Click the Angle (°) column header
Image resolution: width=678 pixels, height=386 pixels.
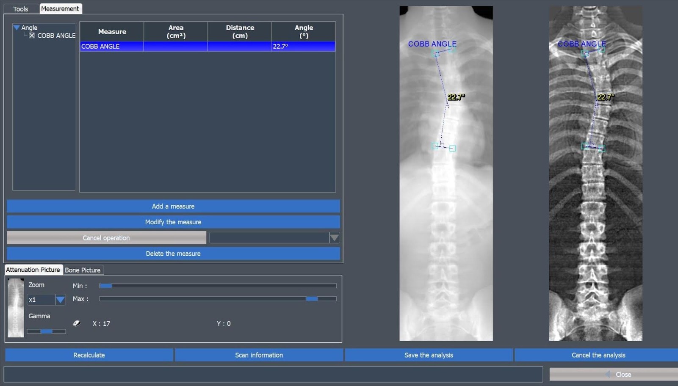(x=304, y=32)
